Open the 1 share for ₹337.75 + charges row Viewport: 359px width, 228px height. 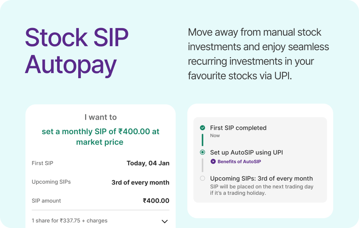[x=69, y=221]
